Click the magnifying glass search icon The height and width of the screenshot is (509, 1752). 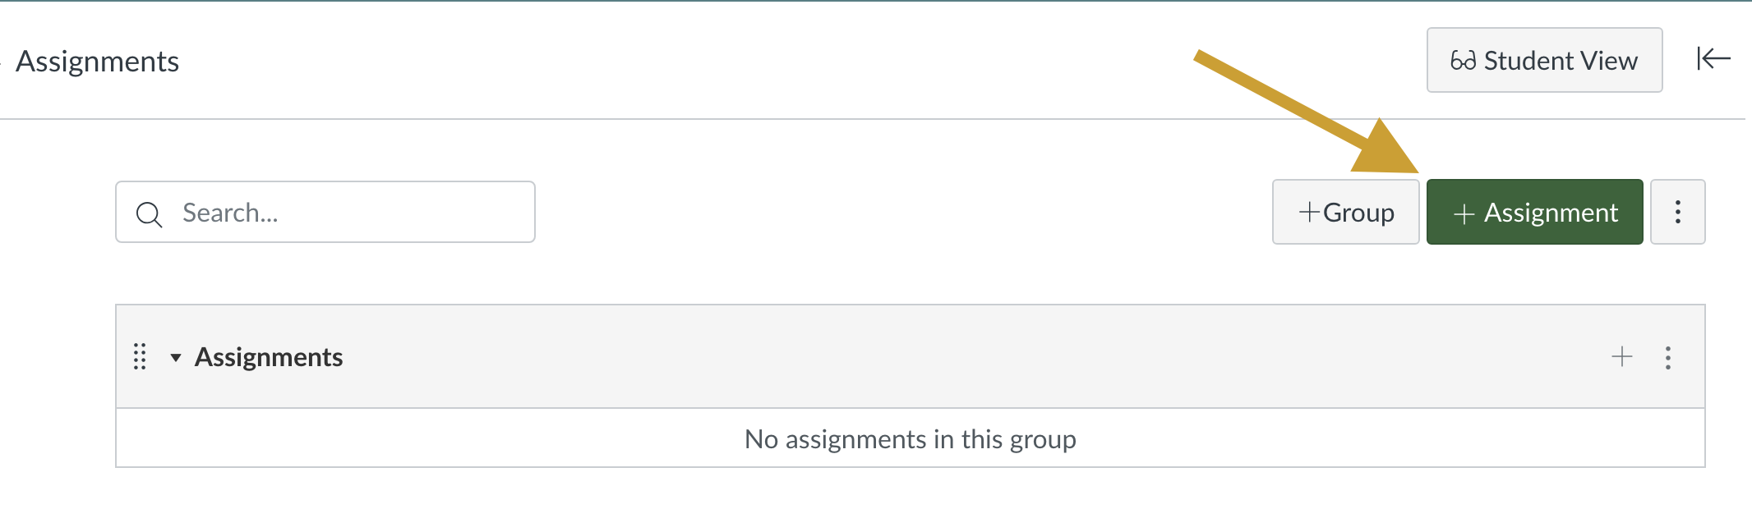pos(149,214)
